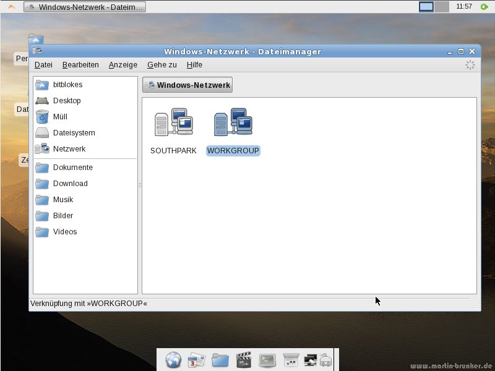495x371 pixels.
Task: Click the loading throbber icon
Action: (470, 65)
